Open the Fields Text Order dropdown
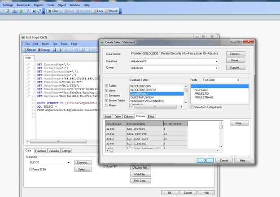This screenshot has width=280, height=197. click(237, 80)
